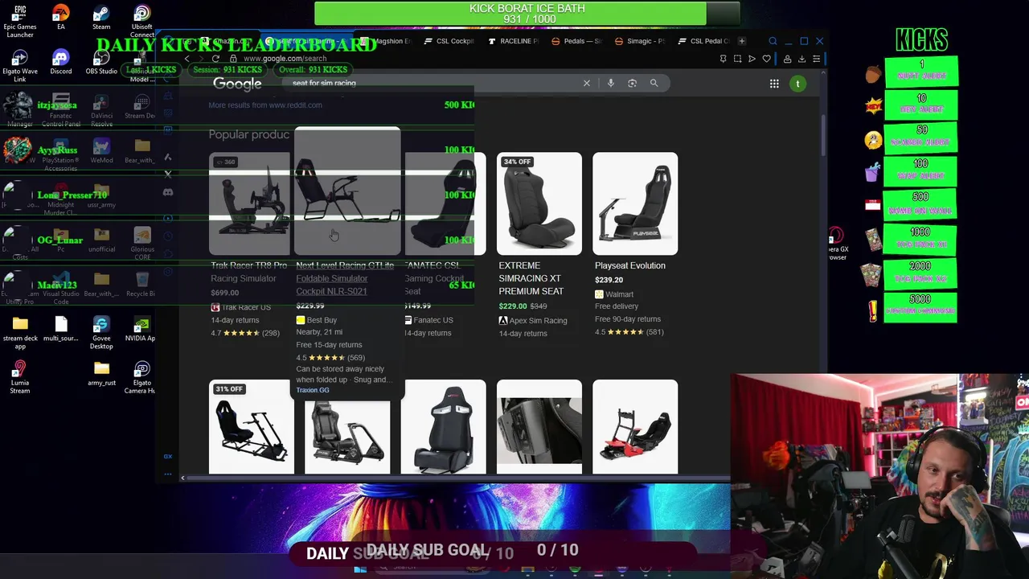
Task: Open Next Level Racing GTLite product link
Action: [345, 278]
